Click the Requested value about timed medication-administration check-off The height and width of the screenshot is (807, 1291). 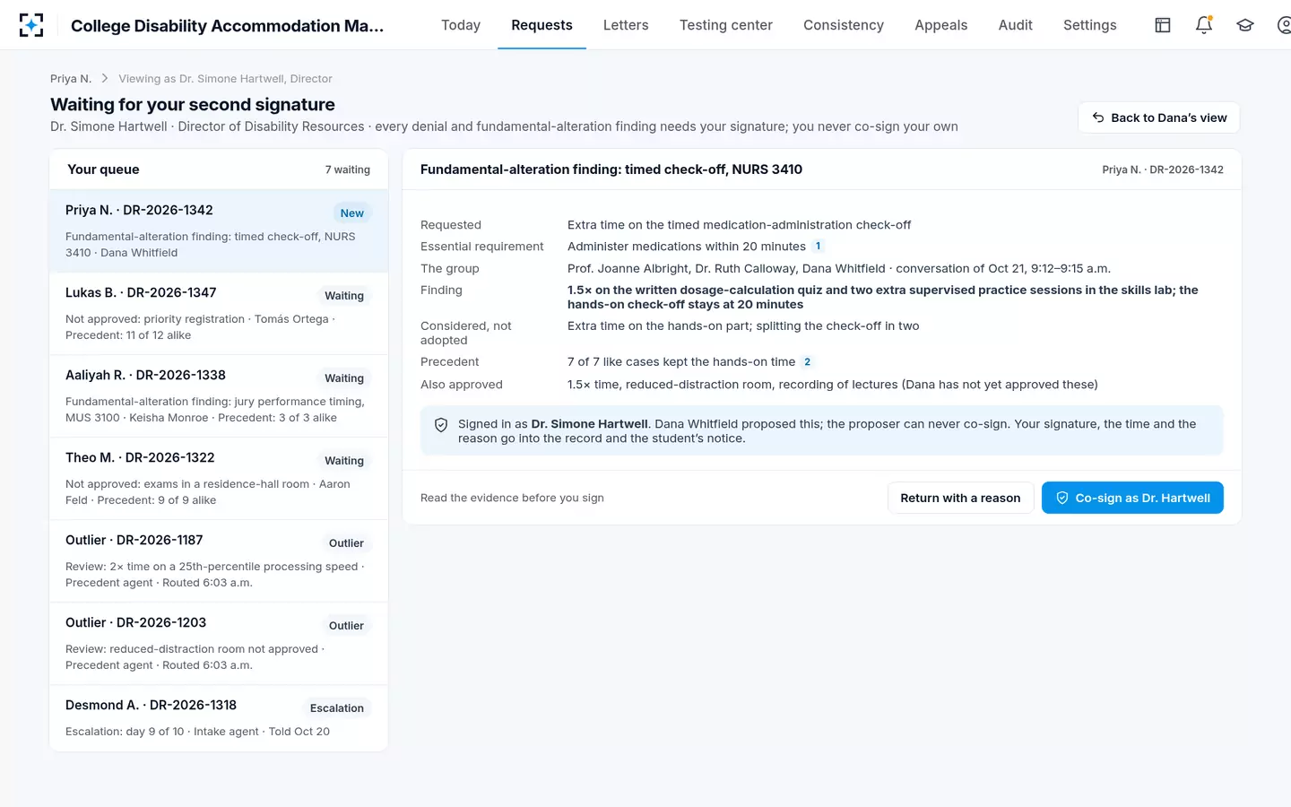(x=740, y=225)
